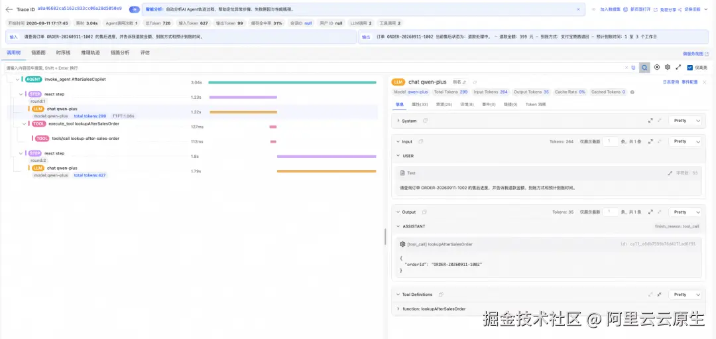716x339 pixels.
Task: Collapse the round:2 react step node
Action: (x=21, y=153)
